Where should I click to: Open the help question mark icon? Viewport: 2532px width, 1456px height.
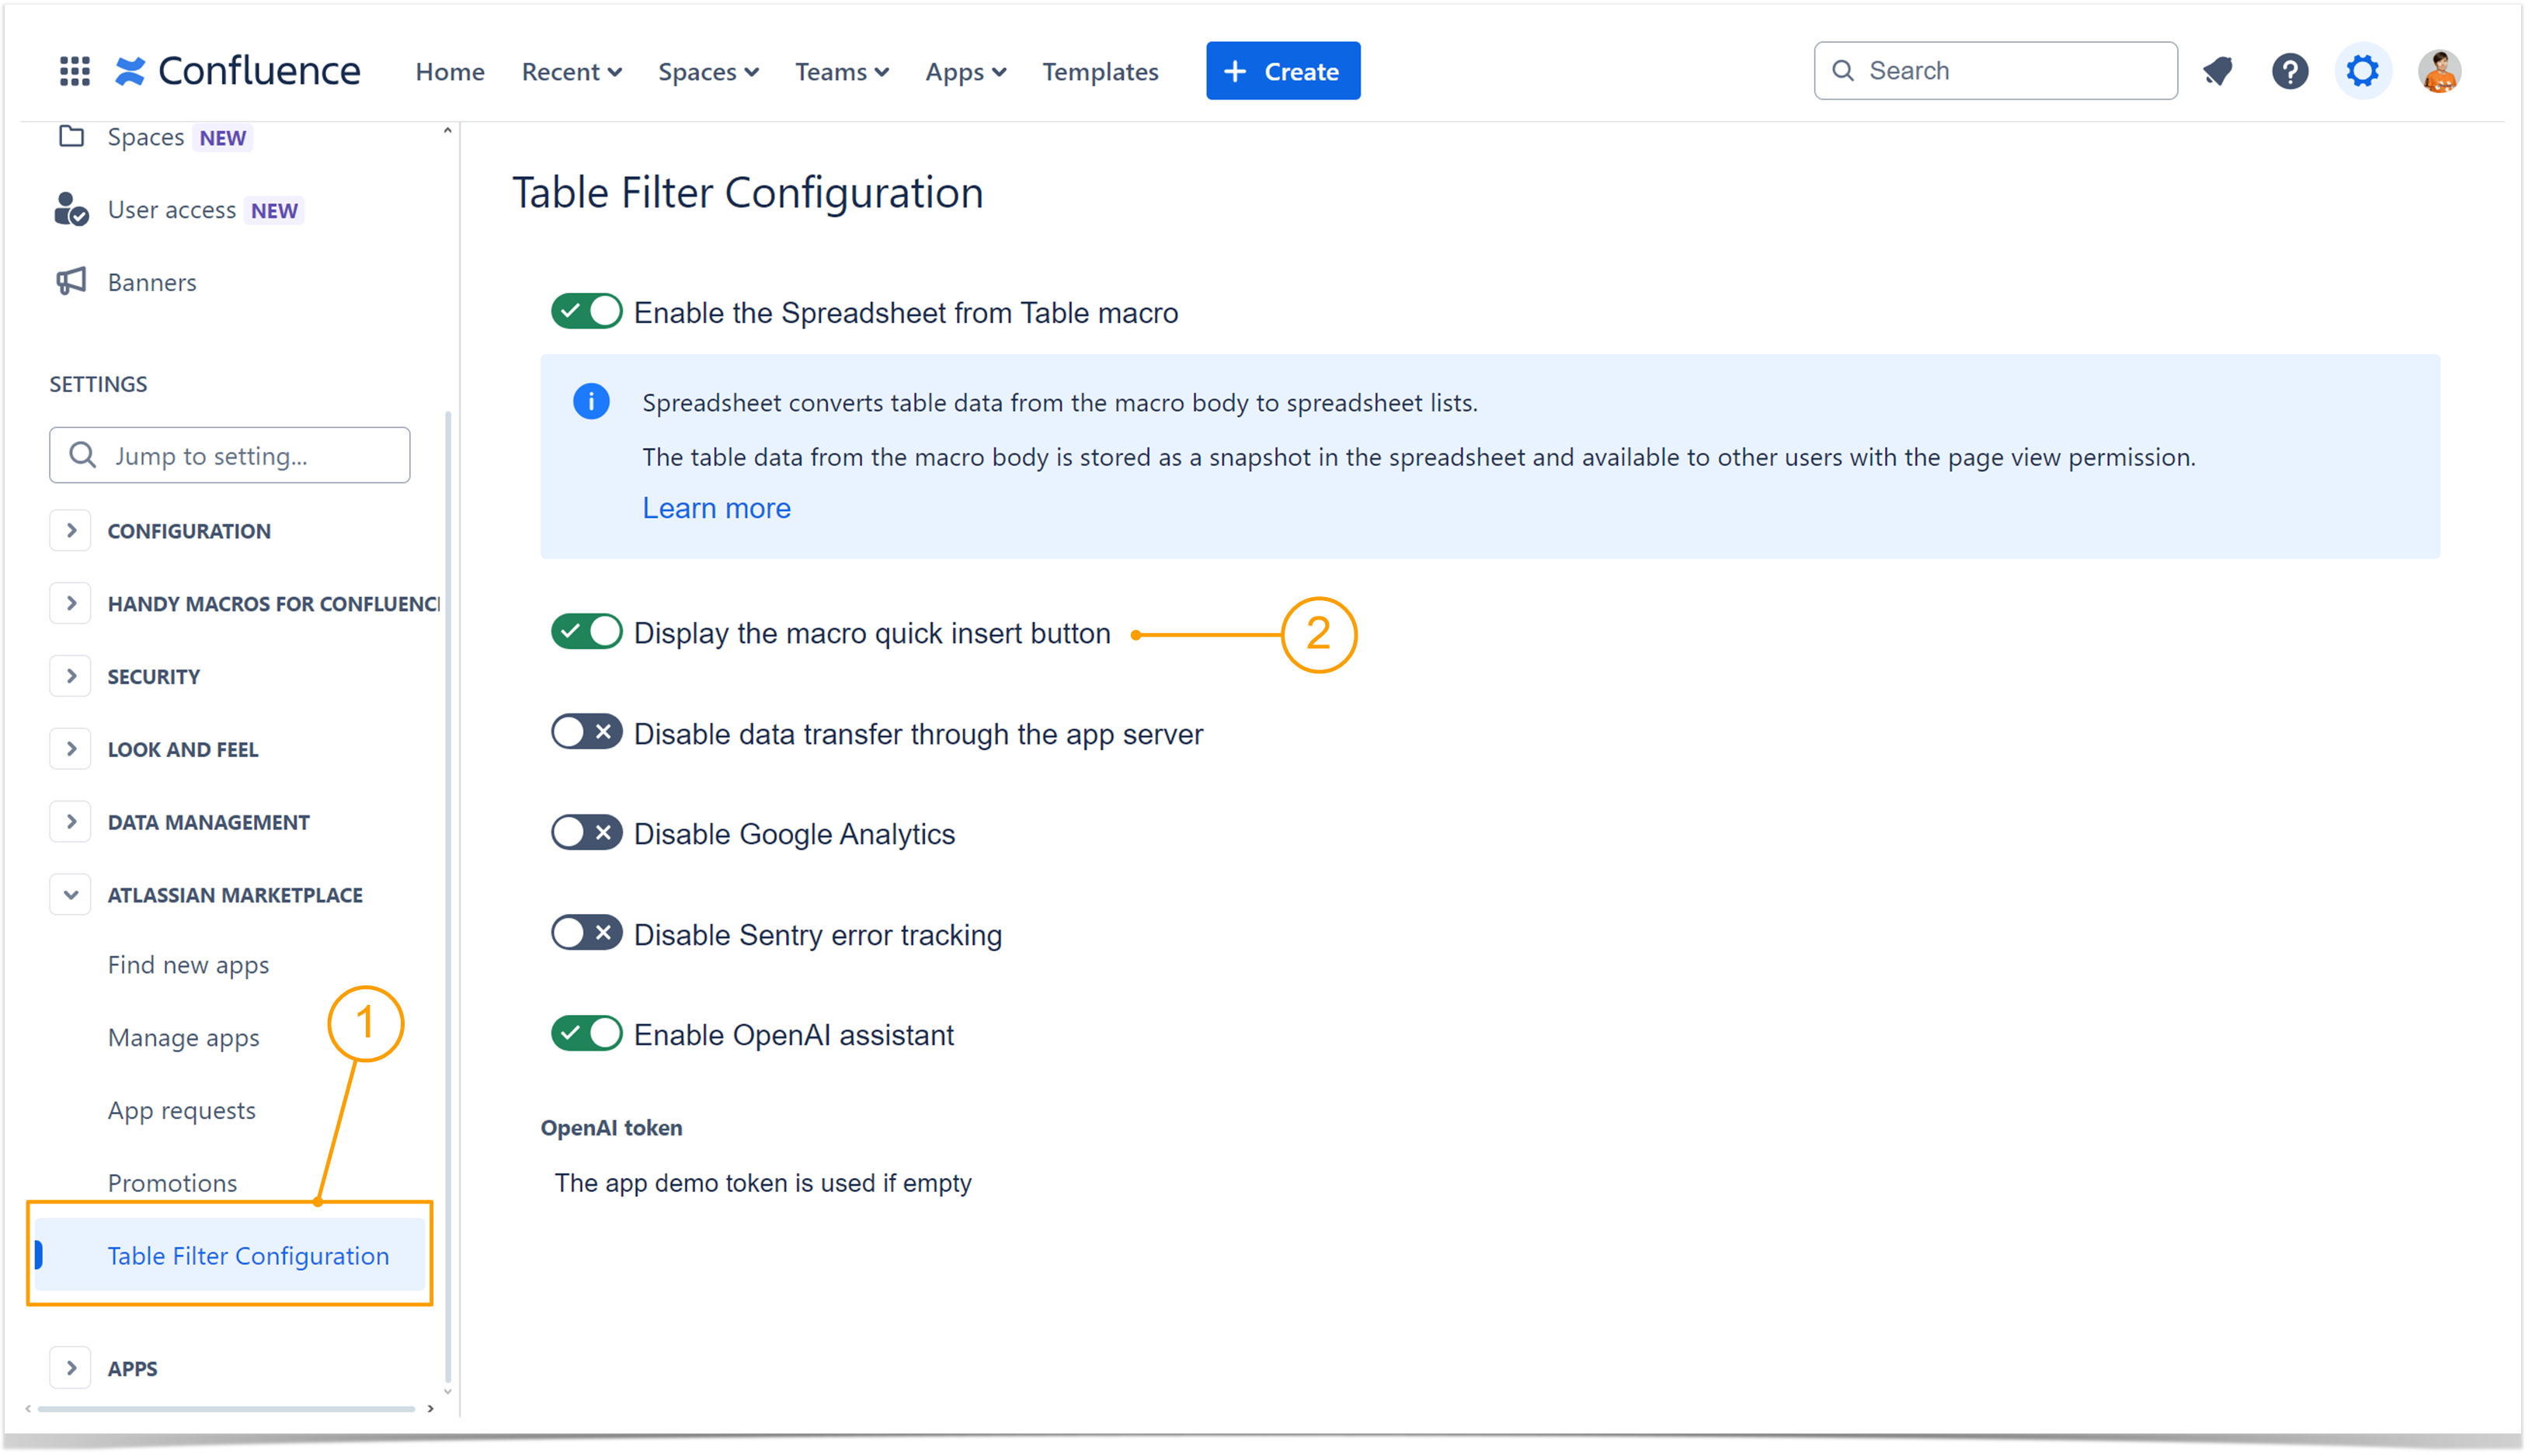[x=2289, y=71]
